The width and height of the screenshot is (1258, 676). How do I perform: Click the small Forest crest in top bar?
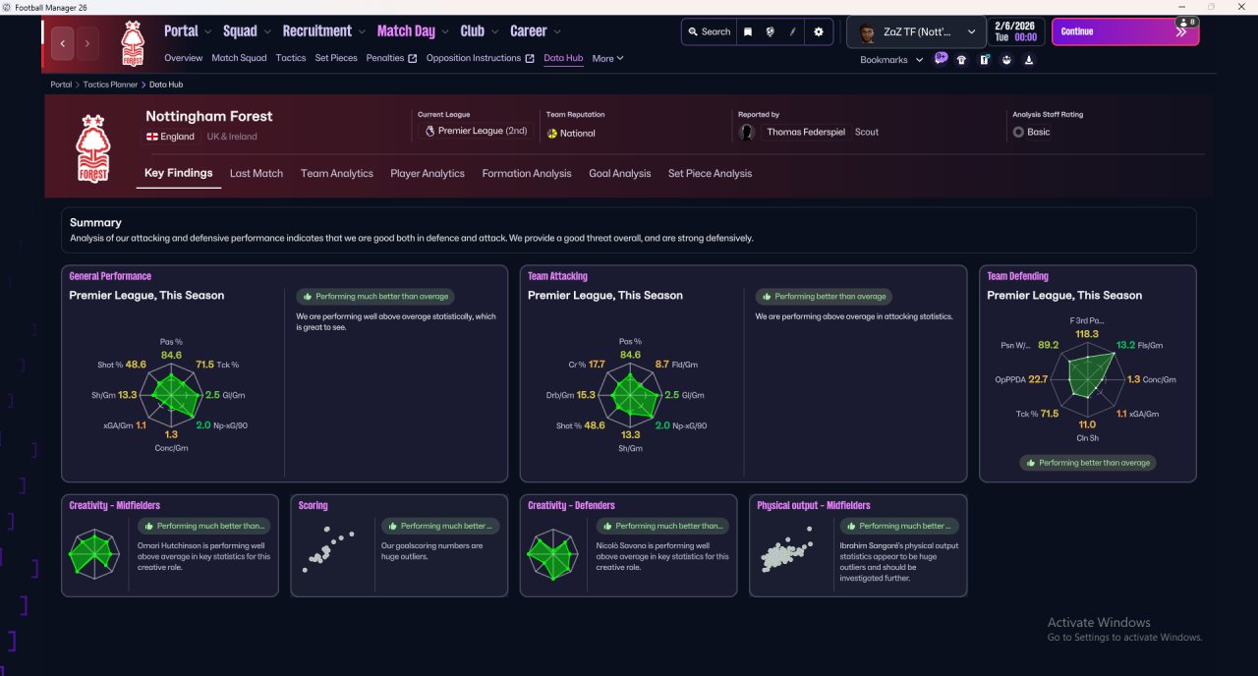[x=133, y=43]
